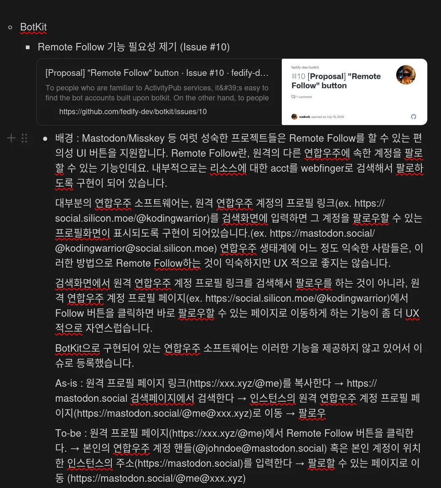
Task: Click the misspelled word 연합우주에 in the first paragraph
Action: (x=327, y=153)
